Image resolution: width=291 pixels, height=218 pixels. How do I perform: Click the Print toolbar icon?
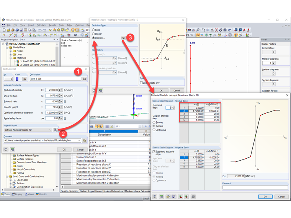30,30
